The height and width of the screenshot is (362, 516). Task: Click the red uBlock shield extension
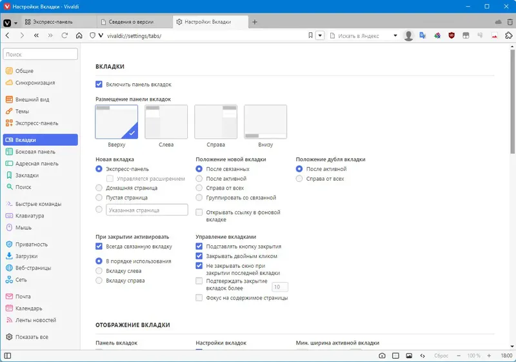(451, 35)
